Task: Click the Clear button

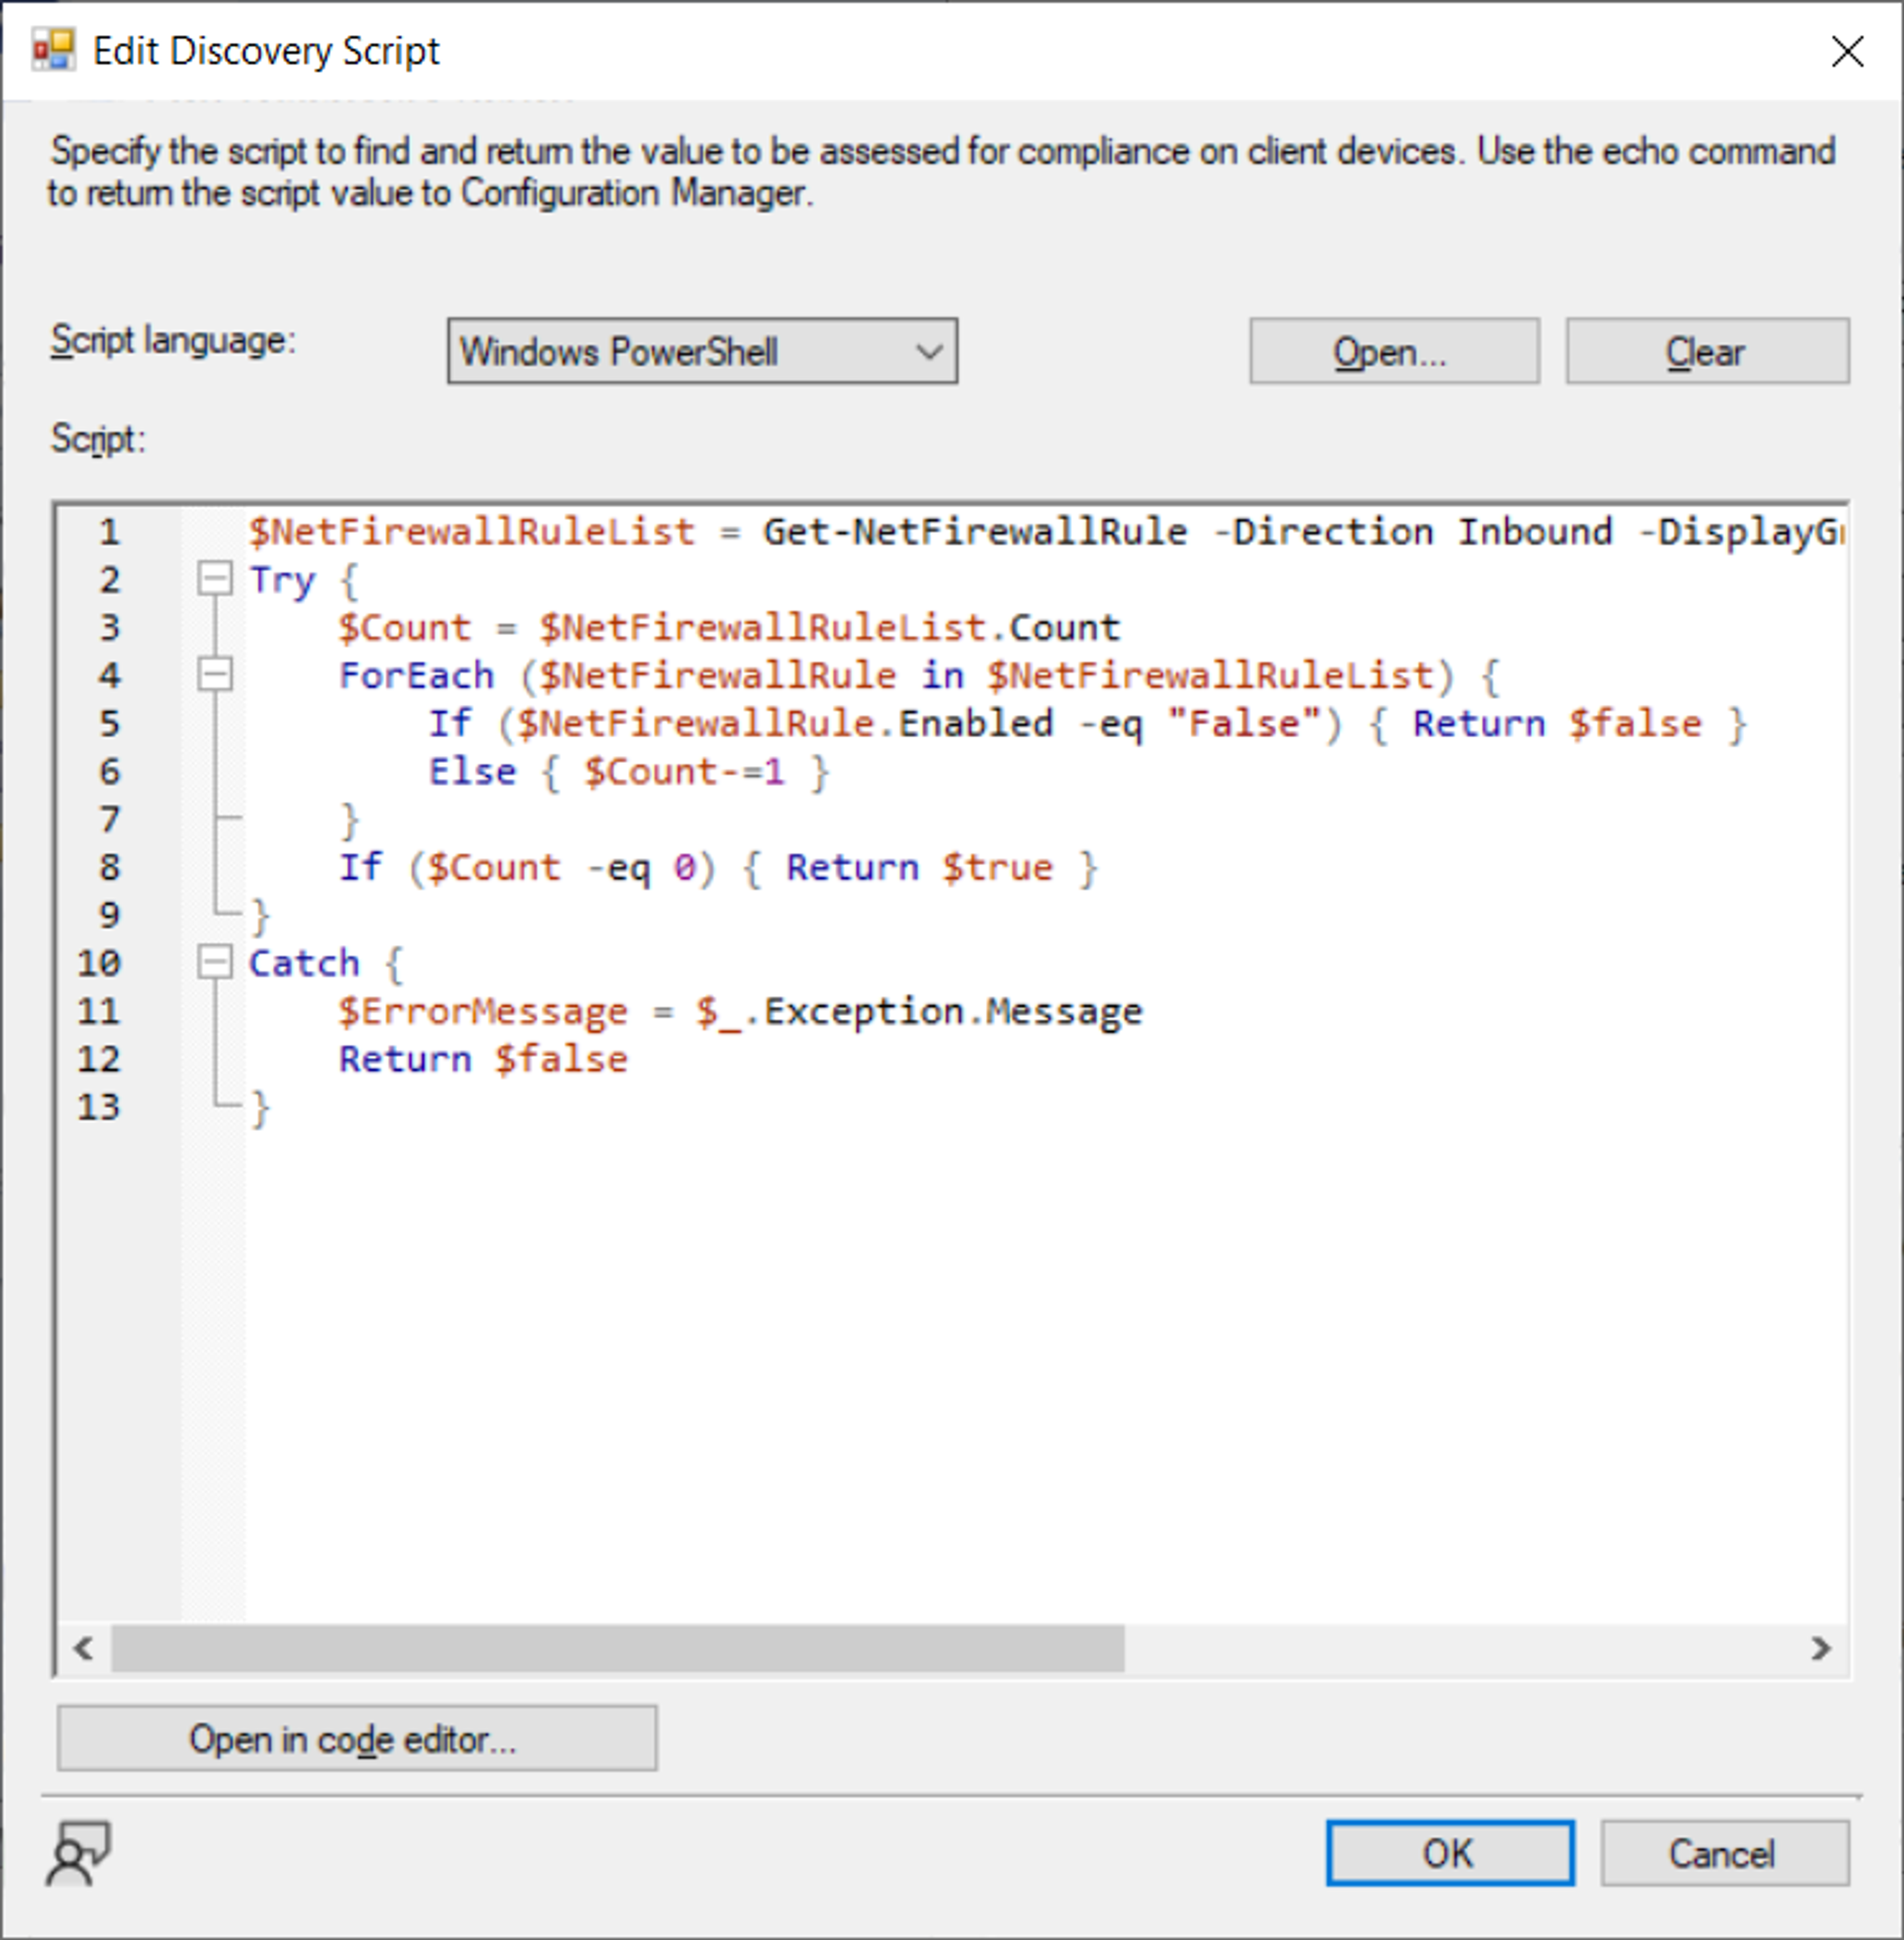Action: [x=1707, y=351]
